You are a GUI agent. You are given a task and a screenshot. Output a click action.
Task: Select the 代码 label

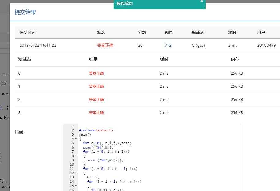coord(19,132)
